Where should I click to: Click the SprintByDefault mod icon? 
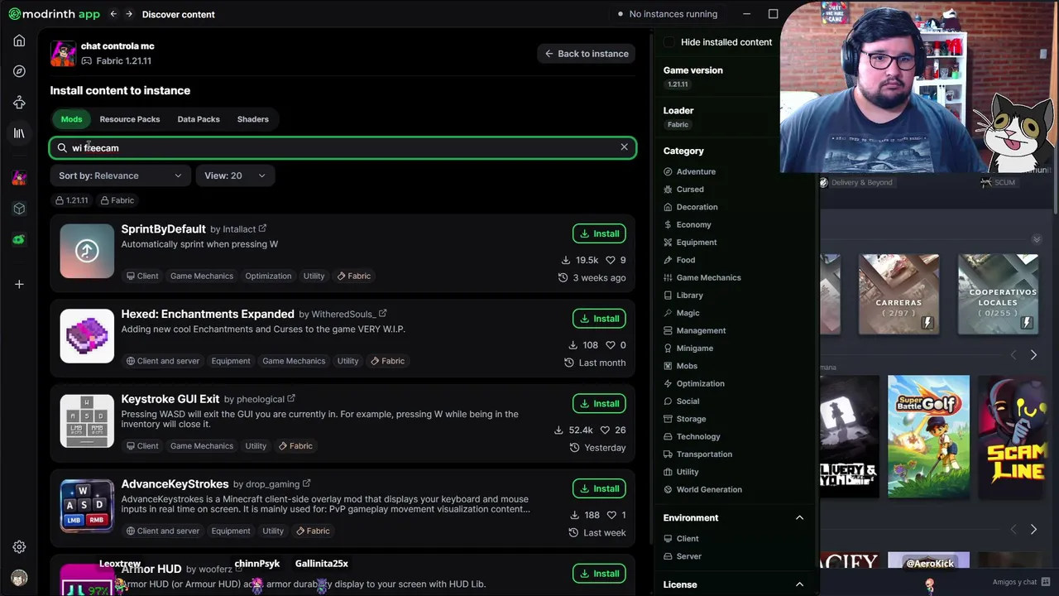tap(87, 251)
